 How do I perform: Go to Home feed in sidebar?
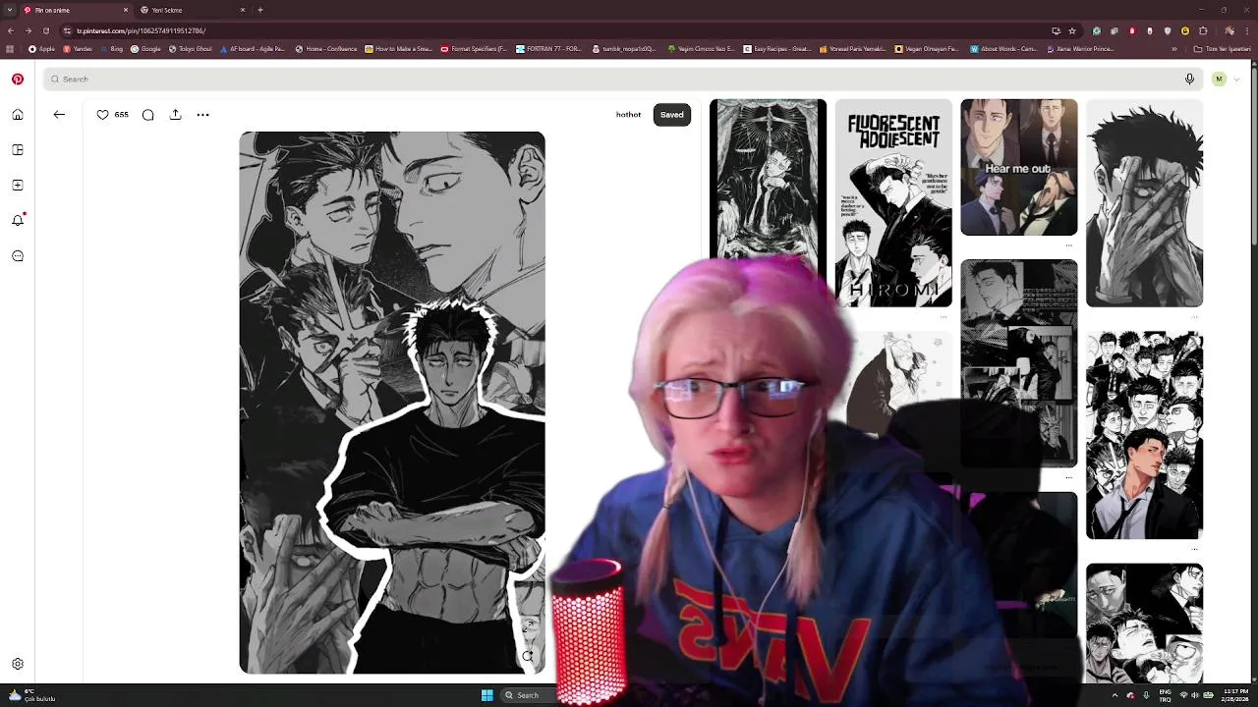tap(18, 115)
